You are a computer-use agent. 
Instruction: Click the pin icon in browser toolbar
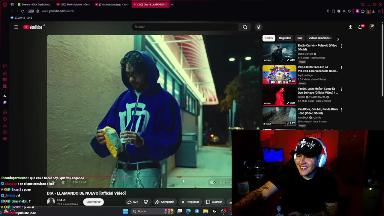coord(328,11)
